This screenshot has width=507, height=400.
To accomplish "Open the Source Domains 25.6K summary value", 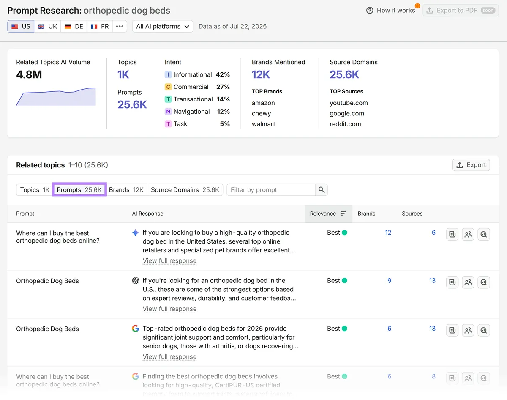I will (x=344, y=75).
